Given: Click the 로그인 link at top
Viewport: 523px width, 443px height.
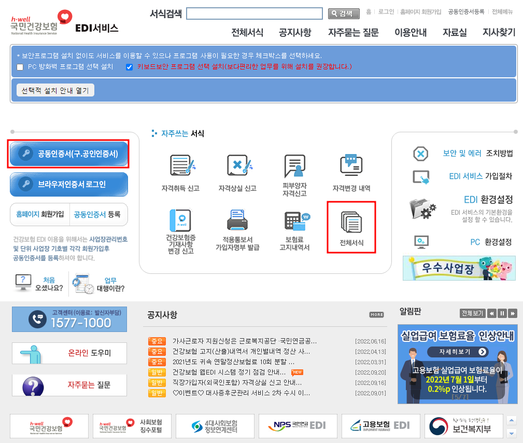Looking at the screenshot, I should point(386,12).
